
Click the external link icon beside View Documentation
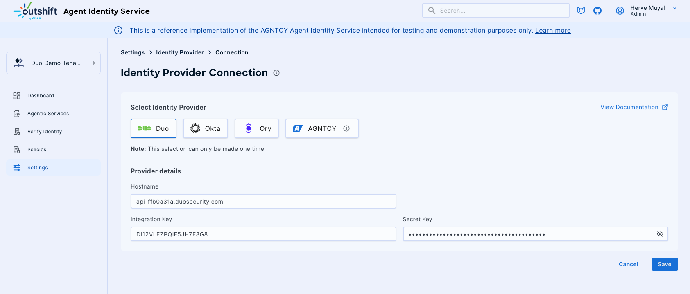[x=665, y=107]
